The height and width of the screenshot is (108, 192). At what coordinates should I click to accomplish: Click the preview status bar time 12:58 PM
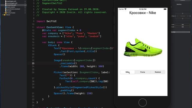[143, 9]
